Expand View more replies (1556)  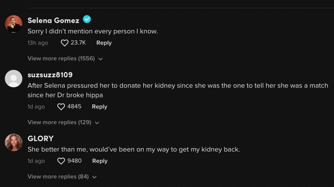click(x=65, y=58)
